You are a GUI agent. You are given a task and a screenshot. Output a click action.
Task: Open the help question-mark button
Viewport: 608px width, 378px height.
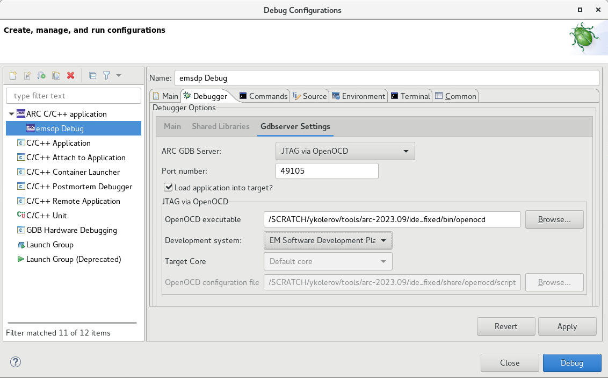click(15, 362)
